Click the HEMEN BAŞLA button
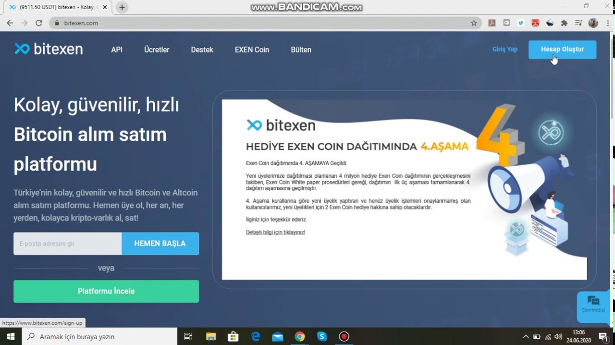615x345 pixels. (160, 243)
